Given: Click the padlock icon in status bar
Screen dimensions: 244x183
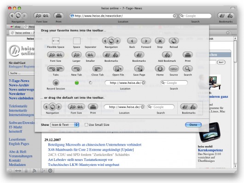Looking at the screenshot, I should coord(26,171).
